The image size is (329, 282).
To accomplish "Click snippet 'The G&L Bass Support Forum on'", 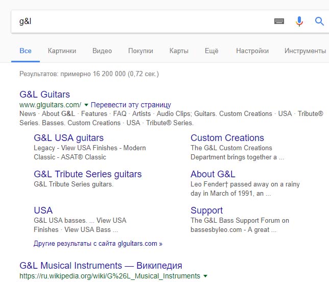I will [240, 221].
